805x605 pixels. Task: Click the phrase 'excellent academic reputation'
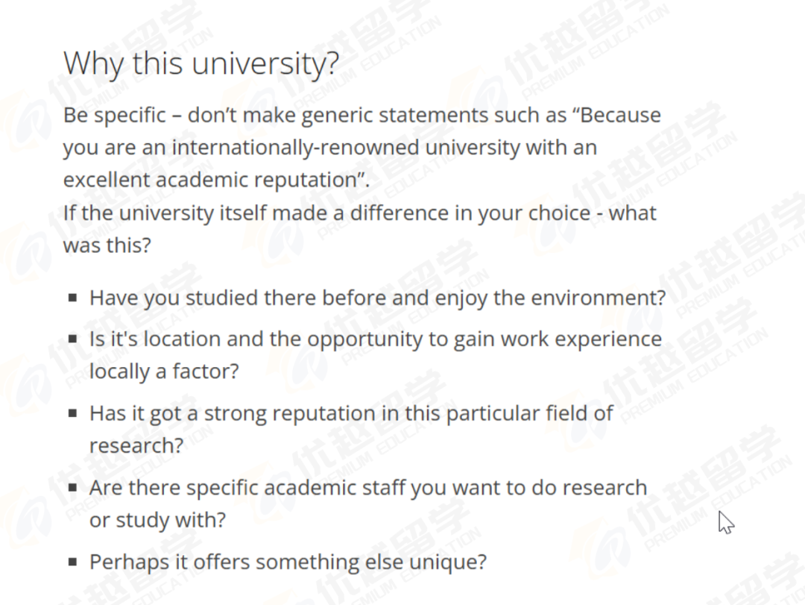pyautogui.click(x=210, y=180)
